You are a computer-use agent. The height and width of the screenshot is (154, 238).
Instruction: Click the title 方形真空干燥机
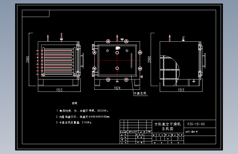[x=167, y=124]
